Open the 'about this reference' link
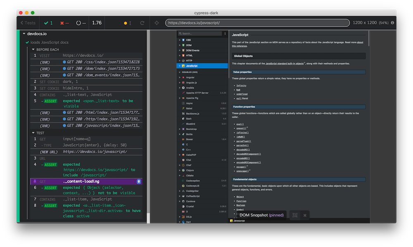 pyautogui.click(x=360, y=42)
